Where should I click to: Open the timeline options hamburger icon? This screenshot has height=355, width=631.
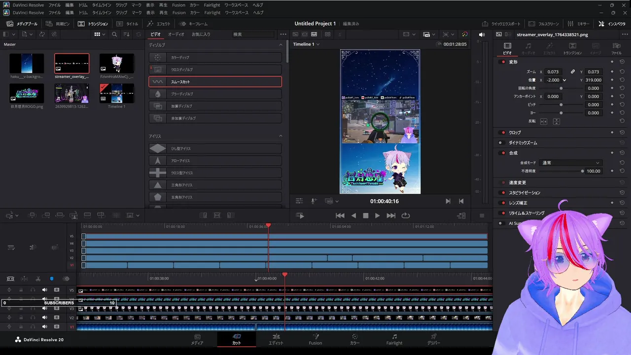point(482,215)
